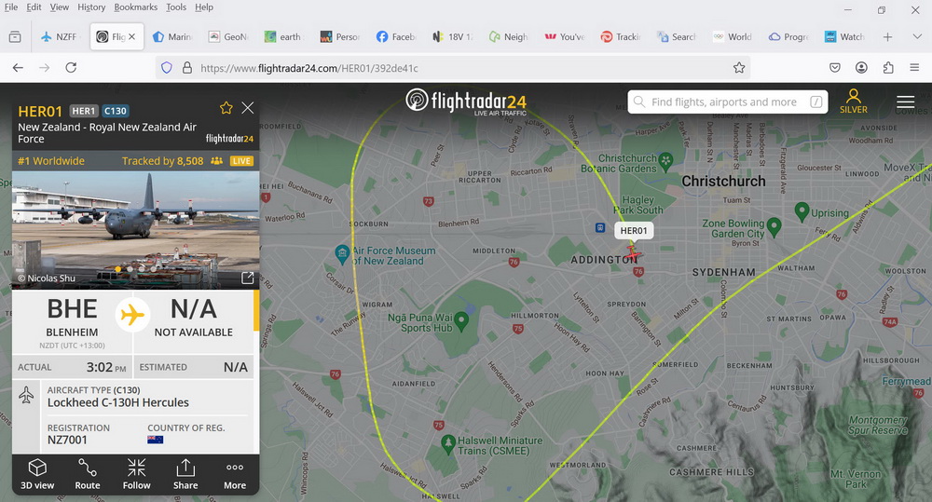Open the Flightradar24 hamburger menu

(x=905, y=102)
